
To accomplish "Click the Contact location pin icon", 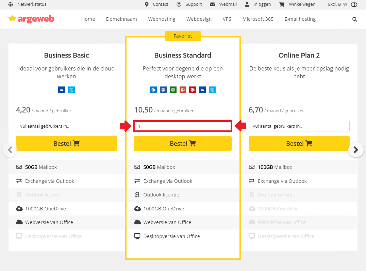I will coord(147,4).
